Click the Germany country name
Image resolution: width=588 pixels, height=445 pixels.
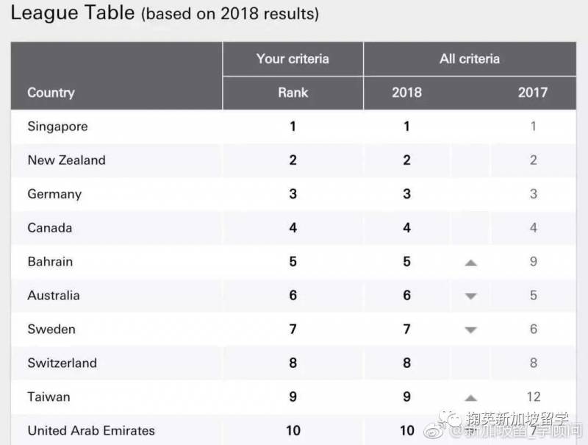point(54,194)
